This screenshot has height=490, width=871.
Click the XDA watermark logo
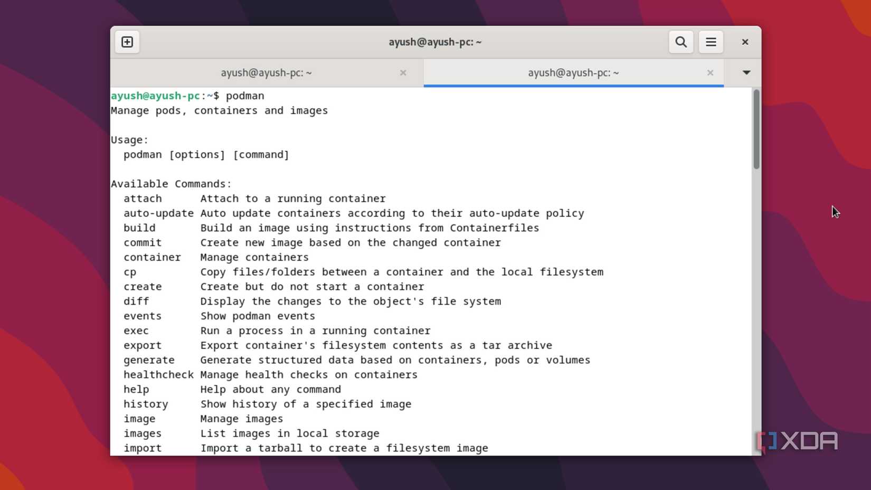tap(797, 440)
